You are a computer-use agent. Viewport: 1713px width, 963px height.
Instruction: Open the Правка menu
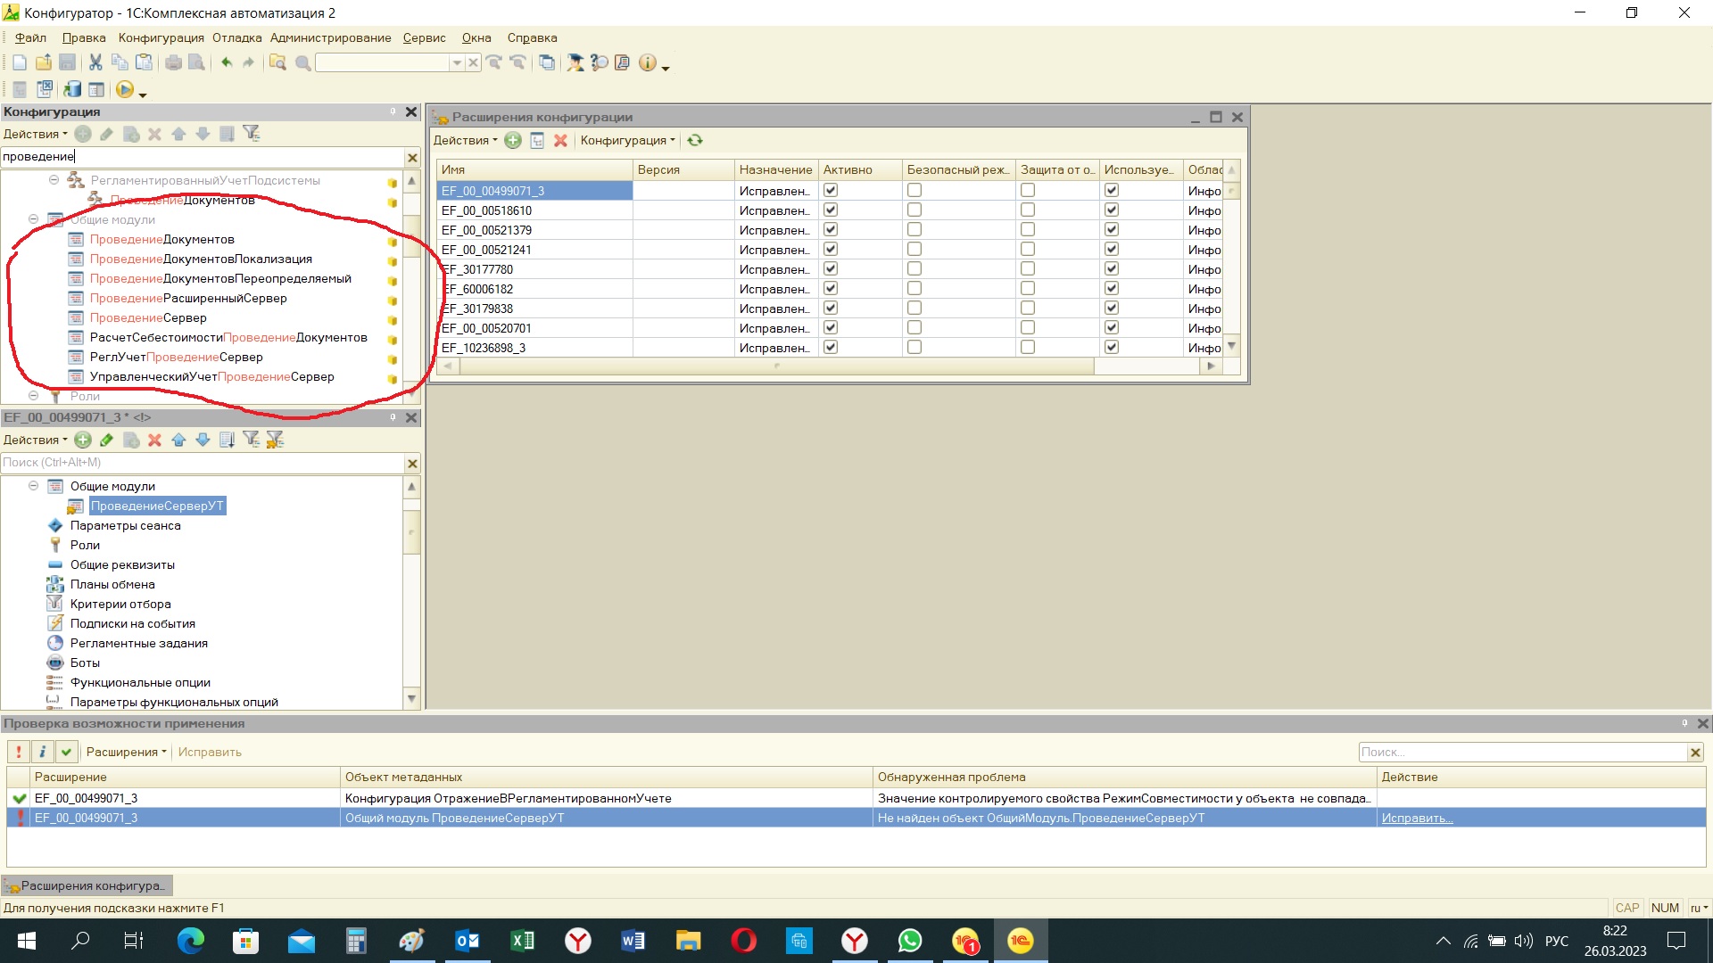(x=84, y=37)
